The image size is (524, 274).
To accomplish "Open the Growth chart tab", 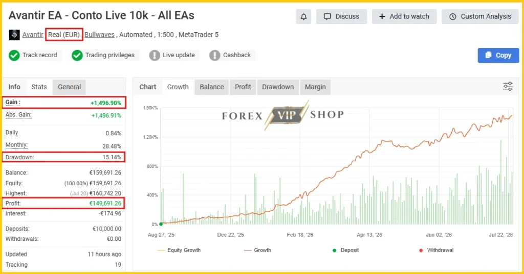I will point(178,87).
